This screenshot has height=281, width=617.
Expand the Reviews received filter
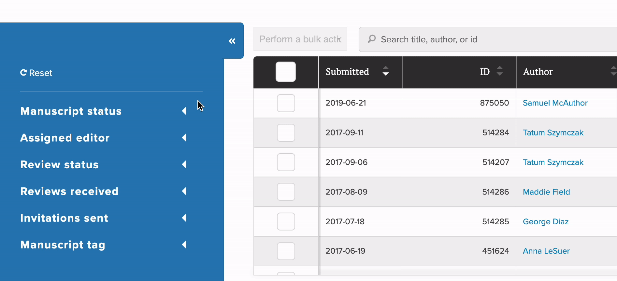click(x=104, y=191)
